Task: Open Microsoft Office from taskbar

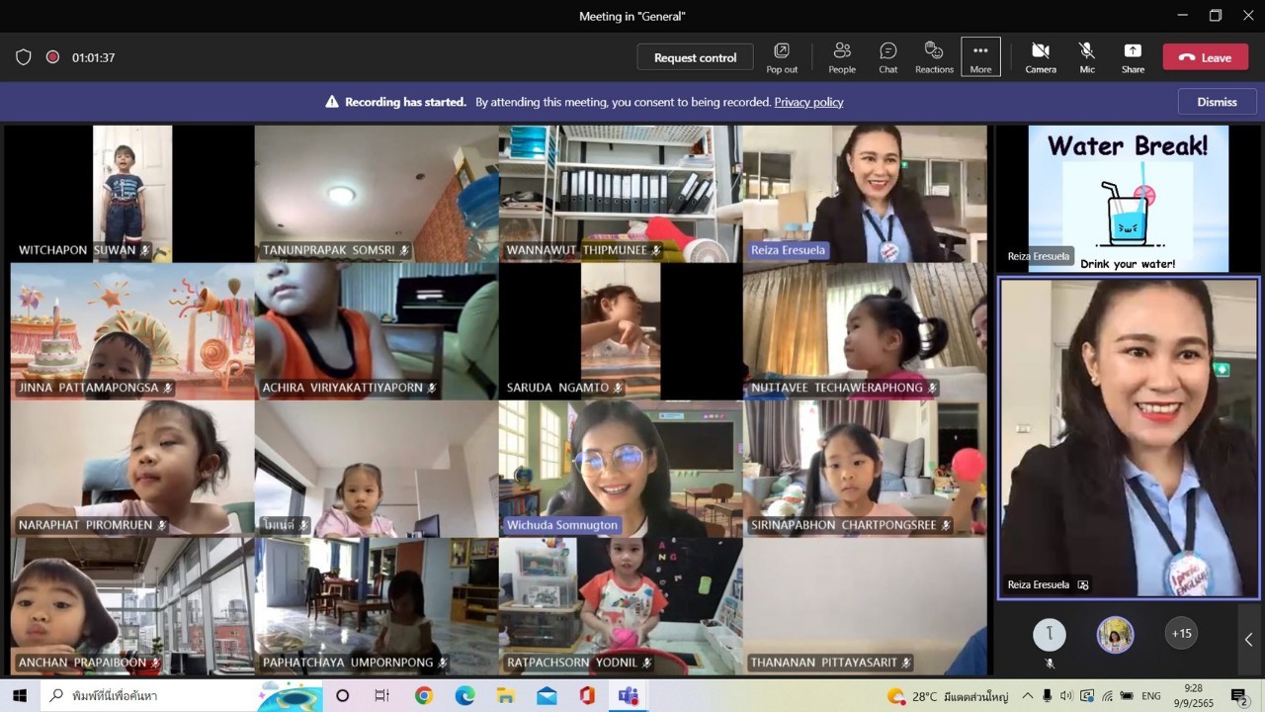Action: pyautogui.click(x=587, y=695)
